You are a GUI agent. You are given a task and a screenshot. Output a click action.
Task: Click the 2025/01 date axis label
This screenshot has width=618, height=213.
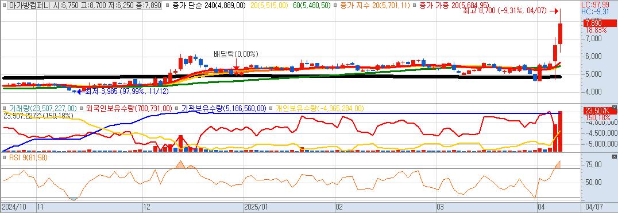point(256,206)
